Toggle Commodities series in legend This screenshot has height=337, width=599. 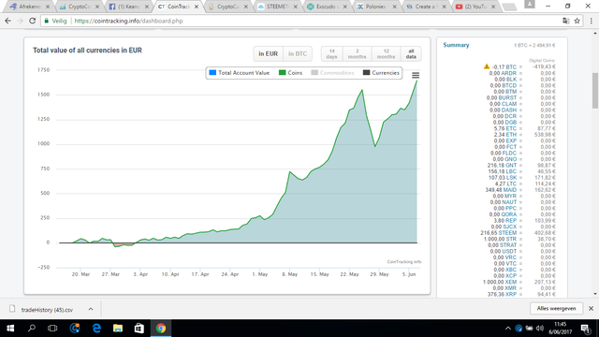[x=332, y=73]
